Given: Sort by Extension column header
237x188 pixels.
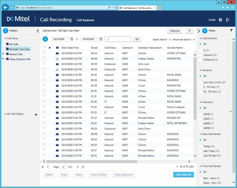Looking at the screenshot, I should tap(127, 48).
